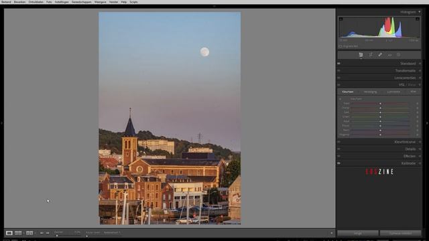Toggle the Details panel on/off switch
The width and height of the screenshot is (429, 241).
point(339,149)
